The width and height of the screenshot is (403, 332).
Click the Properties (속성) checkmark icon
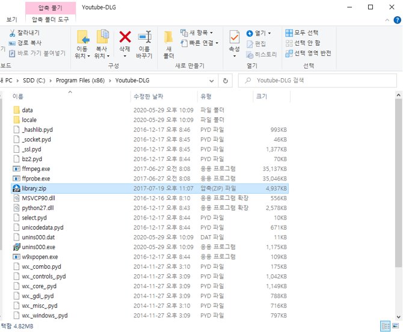(234, 37)
